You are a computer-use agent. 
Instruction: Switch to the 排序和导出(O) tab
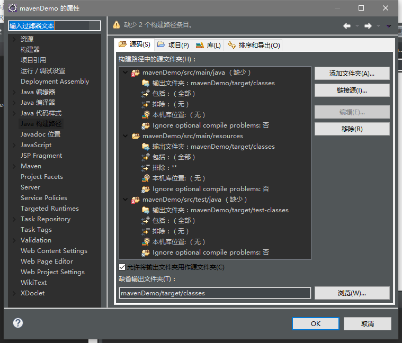(253, 46)
